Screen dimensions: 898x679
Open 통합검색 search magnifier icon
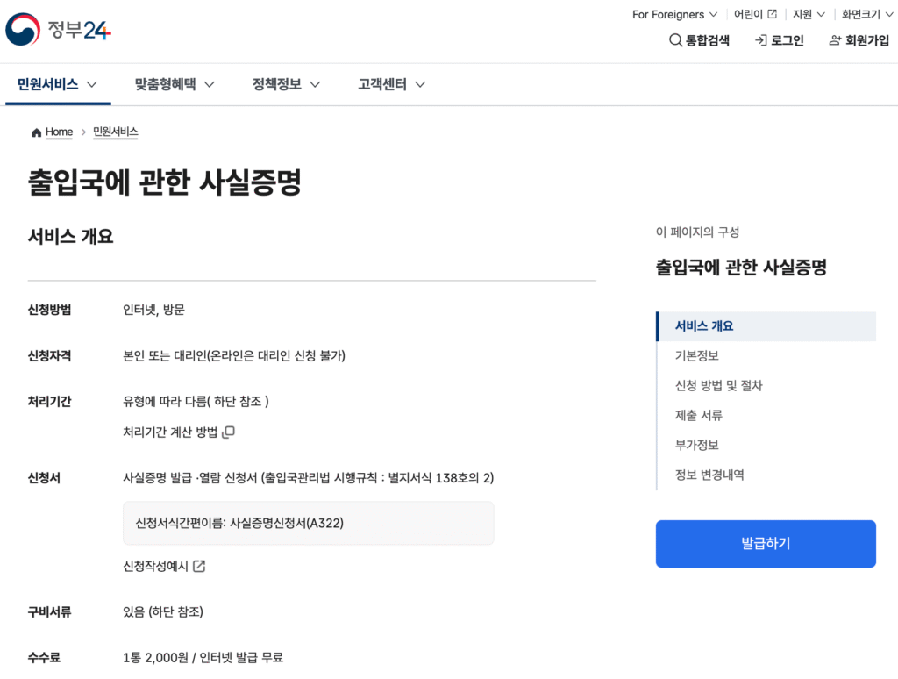point(675,40)
